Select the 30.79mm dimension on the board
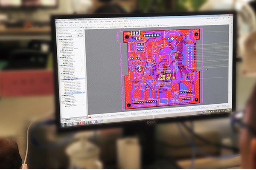The image size is (256, 170). click(122, 93)
